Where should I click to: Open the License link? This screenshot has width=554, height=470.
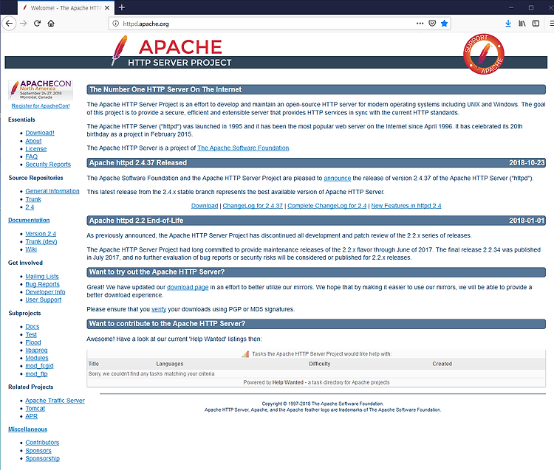pos(36,149)
